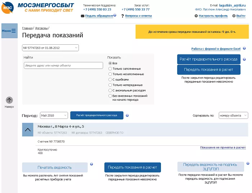The image size is (252, 193).
Task: Click technical support phone +7 (499) 550 03 23
Action: click(97, 9)
